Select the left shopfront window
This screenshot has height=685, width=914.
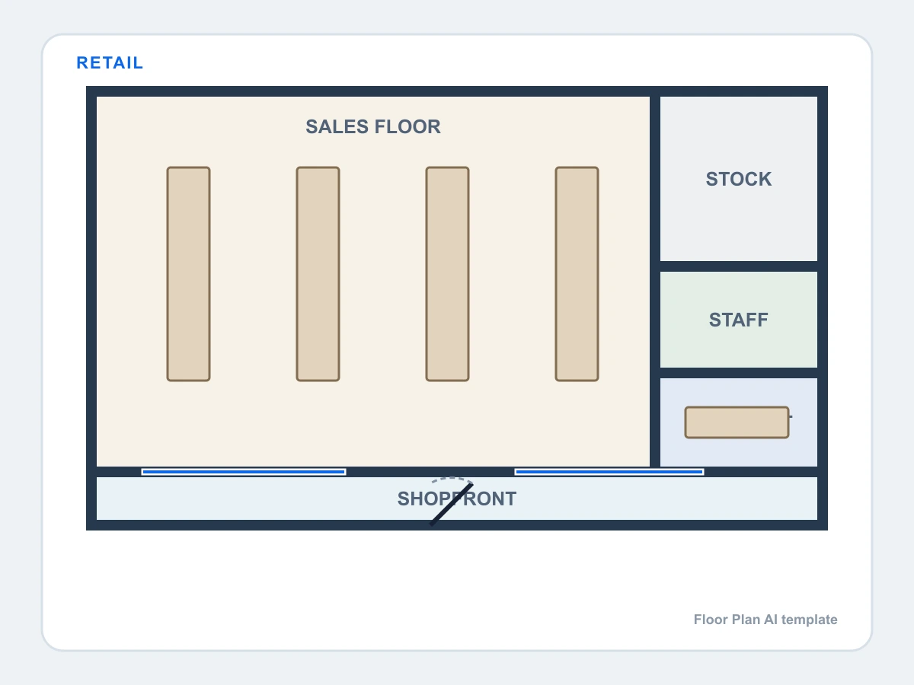pos(244,472)
